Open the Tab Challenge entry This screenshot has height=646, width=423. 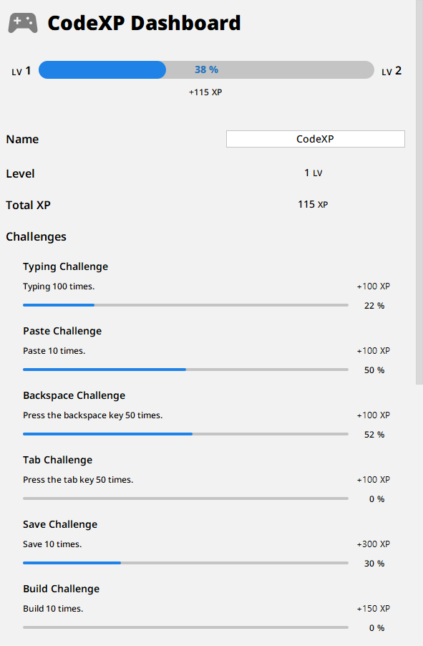click(57, 460)
